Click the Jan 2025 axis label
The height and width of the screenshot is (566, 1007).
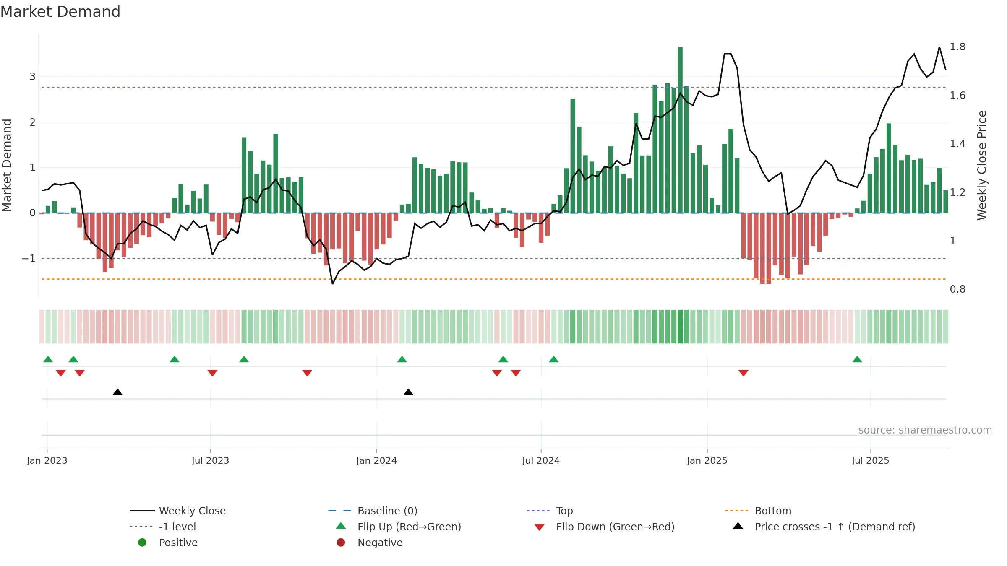(707, 460)
